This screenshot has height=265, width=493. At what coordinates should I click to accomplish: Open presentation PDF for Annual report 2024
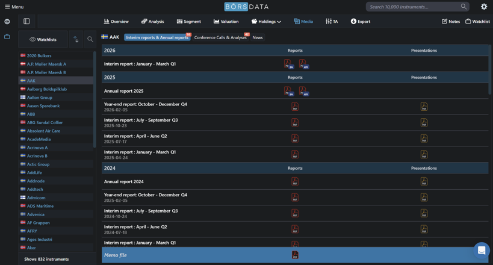[x=424, y=182]
